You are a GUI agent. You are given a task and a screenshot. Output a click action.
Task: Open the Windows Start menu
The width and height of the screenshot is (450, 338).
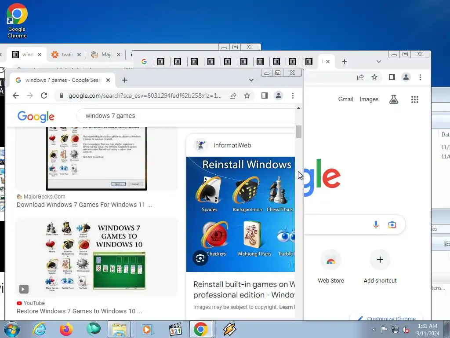[x=12, y=329]
